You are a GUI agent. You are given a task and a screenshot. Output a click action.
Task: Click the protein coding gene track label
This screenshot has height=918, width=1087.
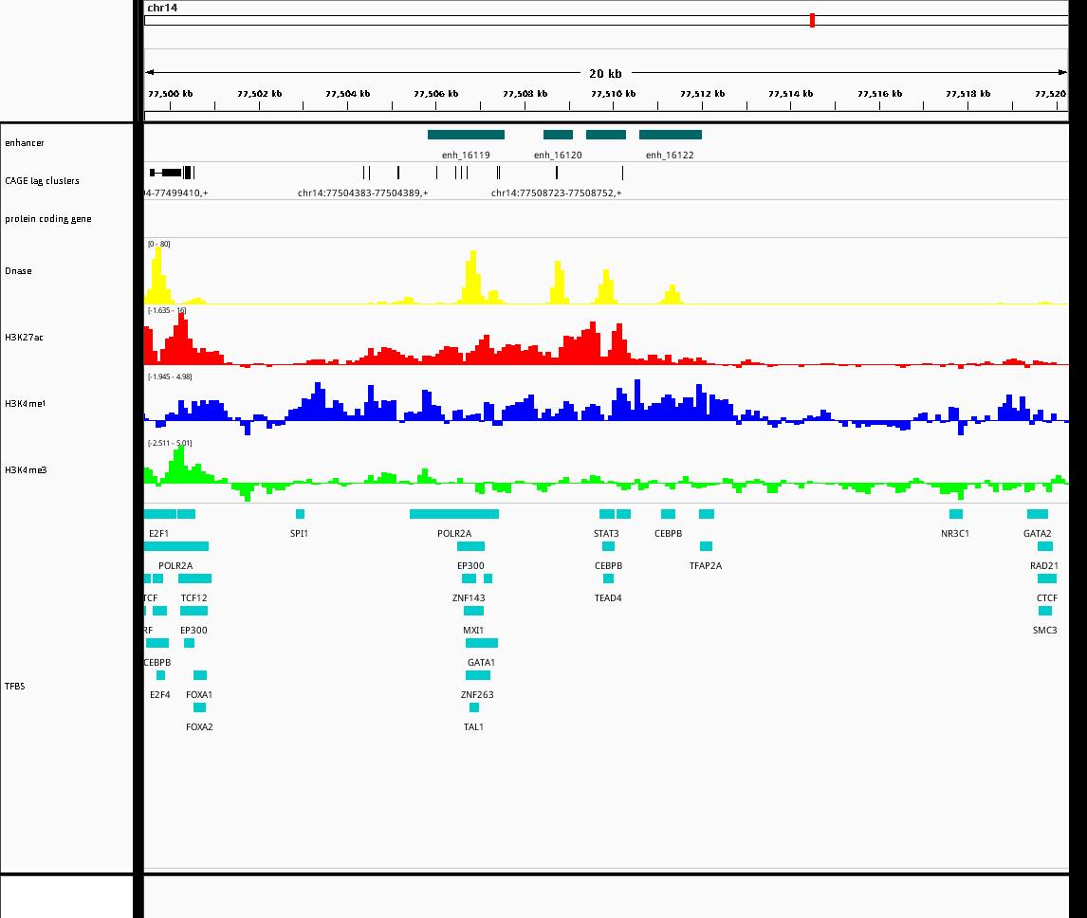pos(48,219)
